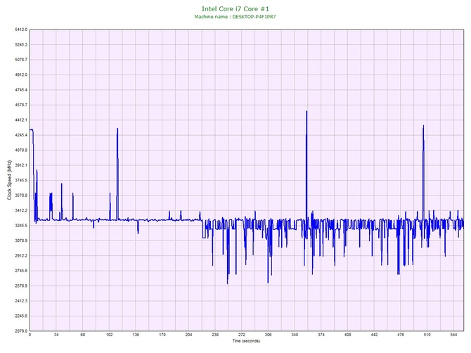This screenshot has height=353, width=471.
Task: Click the 4578.7 y-axis value
Action: pyautogui.click(x=21, y=105)
